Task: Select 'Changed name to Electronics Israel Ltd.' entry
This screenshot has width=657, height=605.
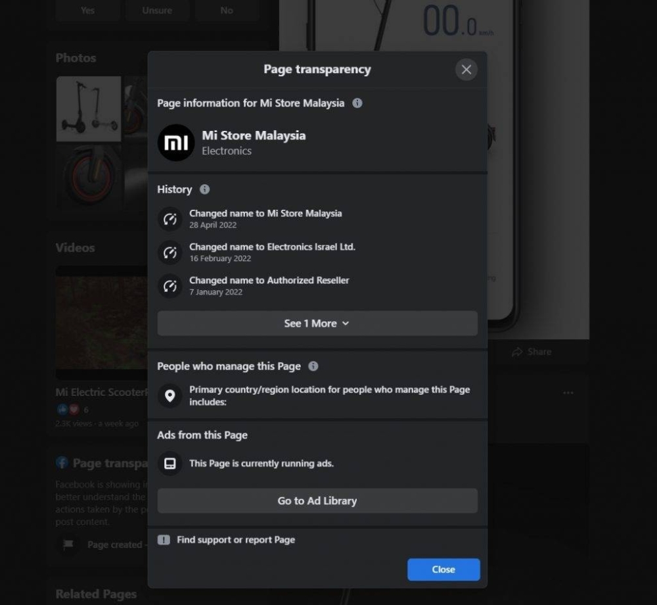Action: 273,247
